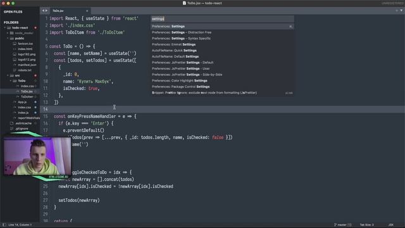Choose AutoFileName: Default Settings
405x228 pixels.
(222, 56)
